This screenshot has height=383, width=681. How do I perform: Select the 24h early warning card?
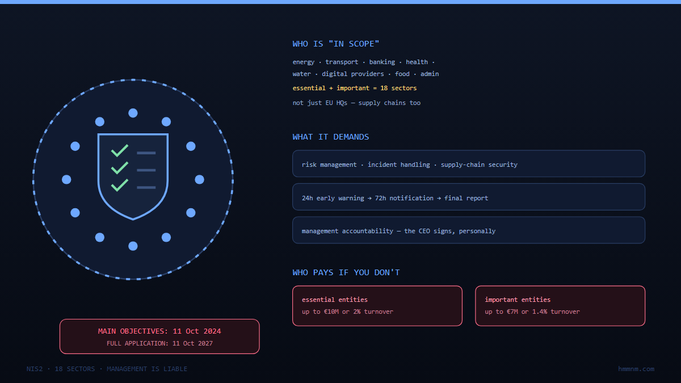click(x=469, y=197)
